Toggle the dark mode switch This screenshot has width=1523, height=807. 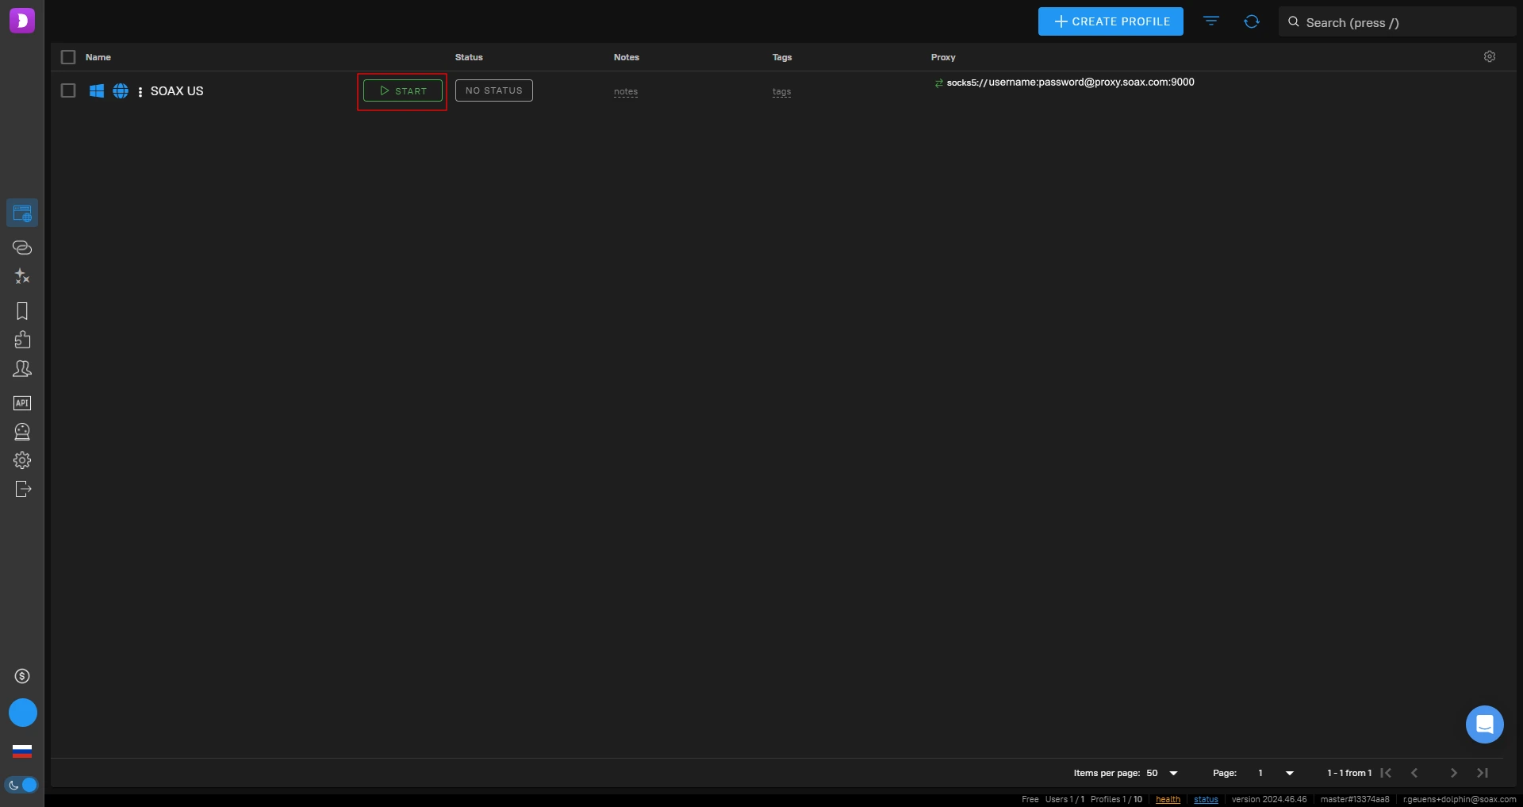22,785
